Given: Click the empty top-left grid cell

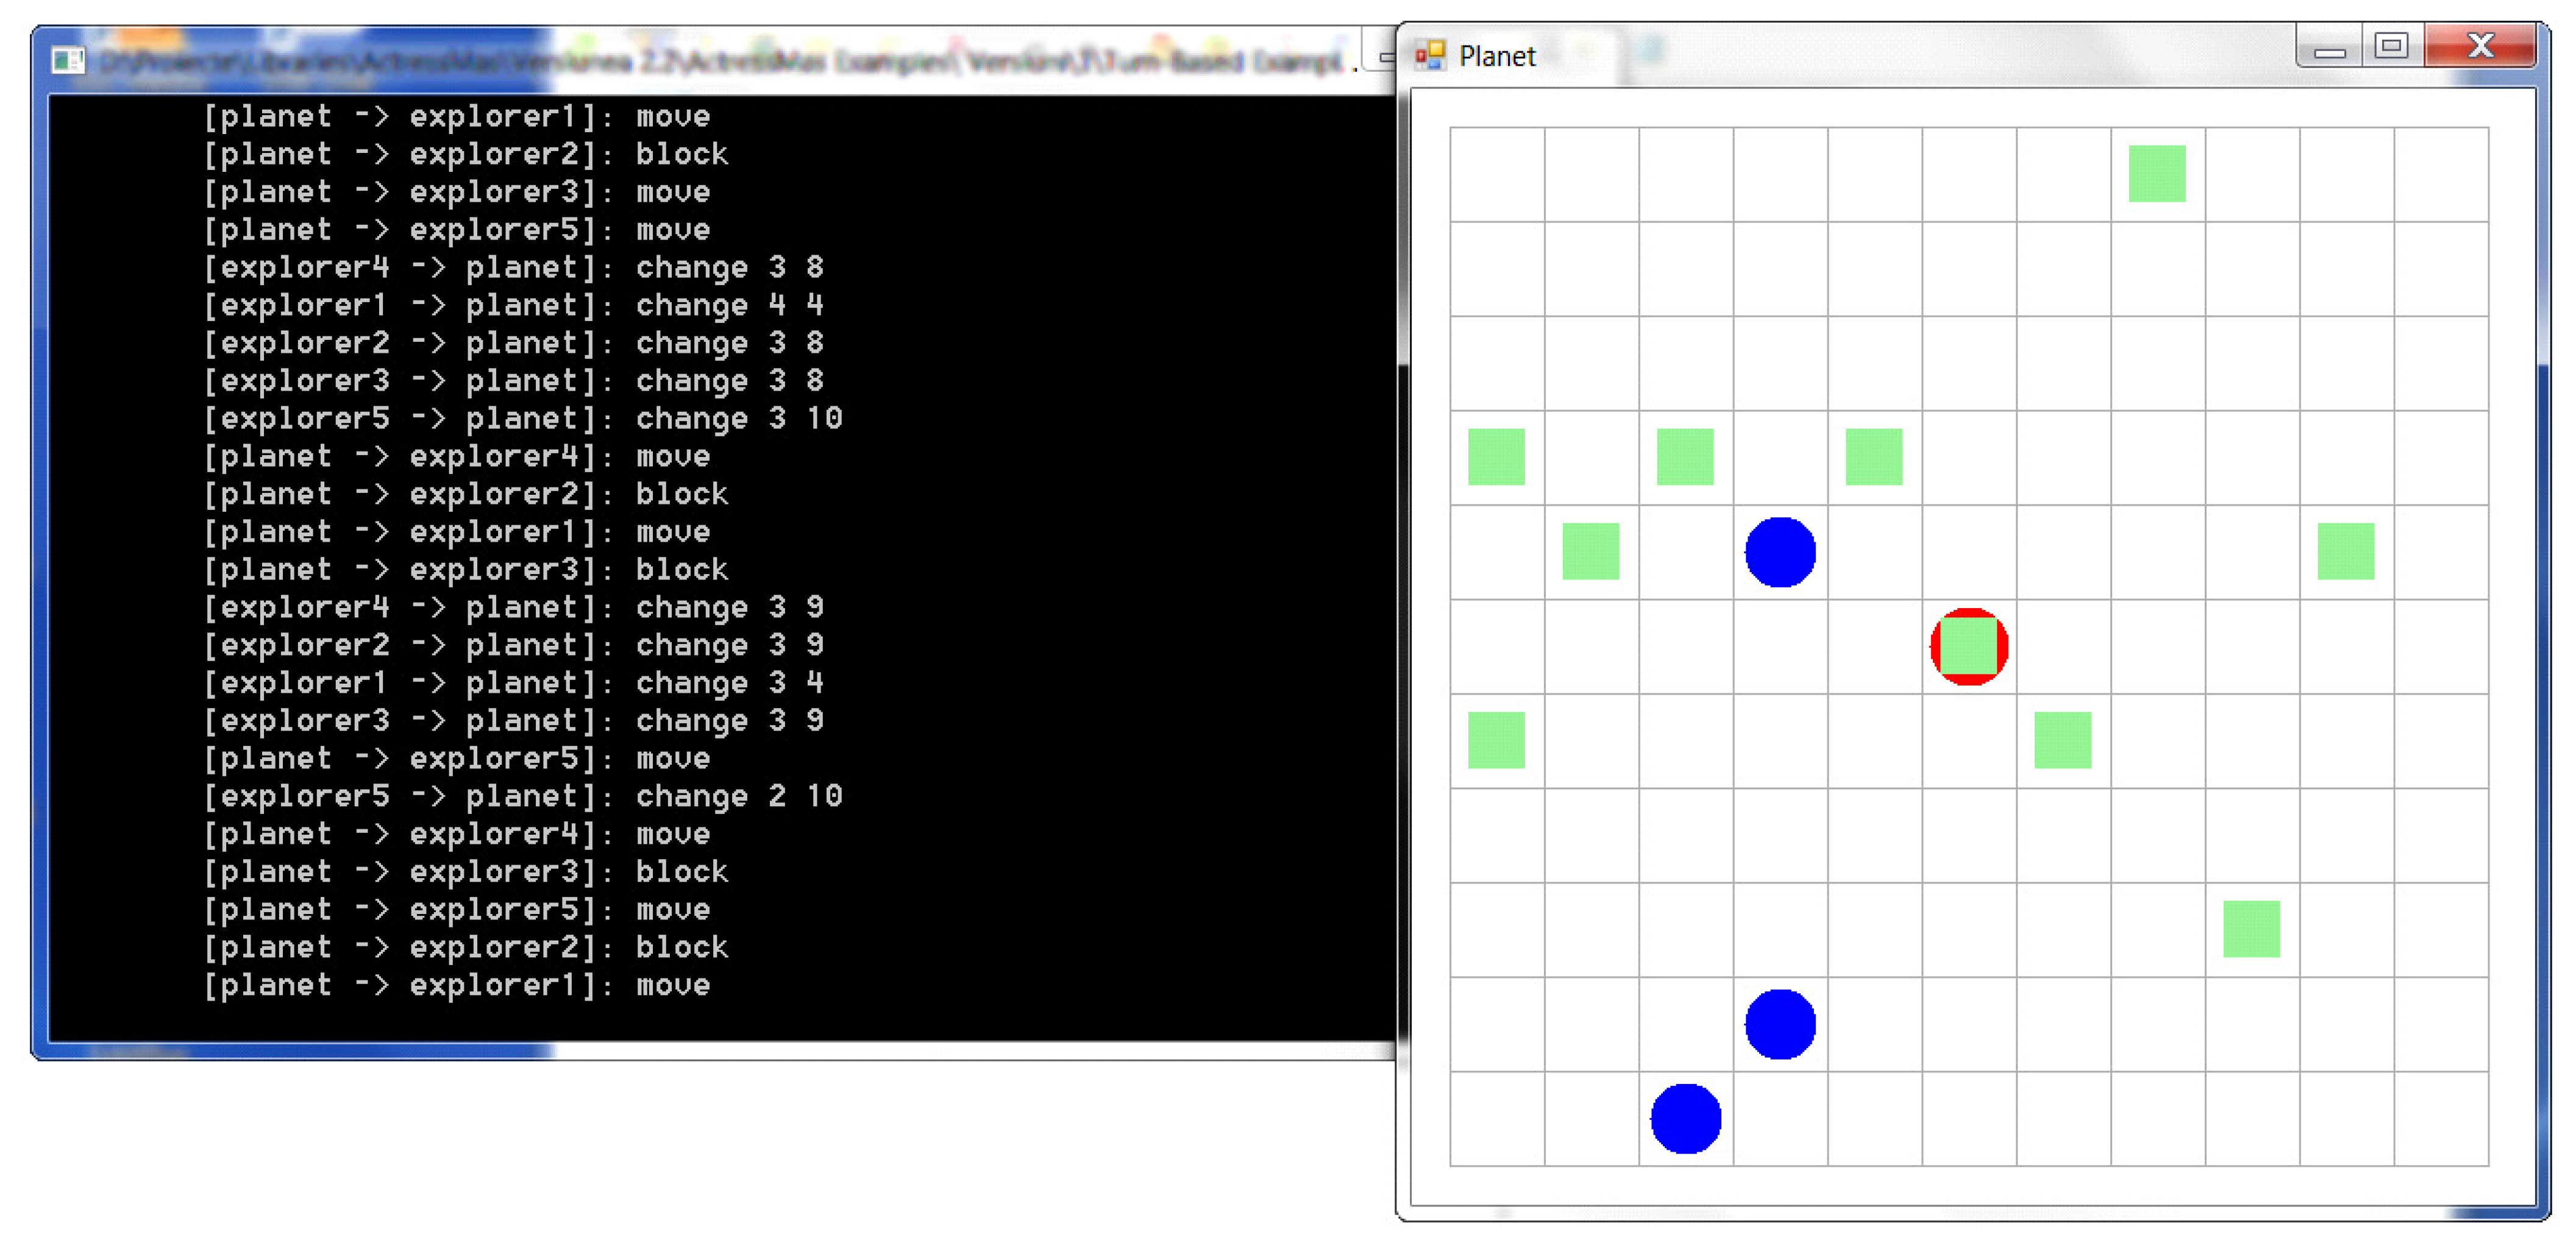Looking at the screenshot, I should 1497,174.
